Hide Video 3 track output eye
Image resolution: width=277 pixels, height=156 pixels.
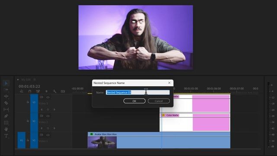(48, 97)
